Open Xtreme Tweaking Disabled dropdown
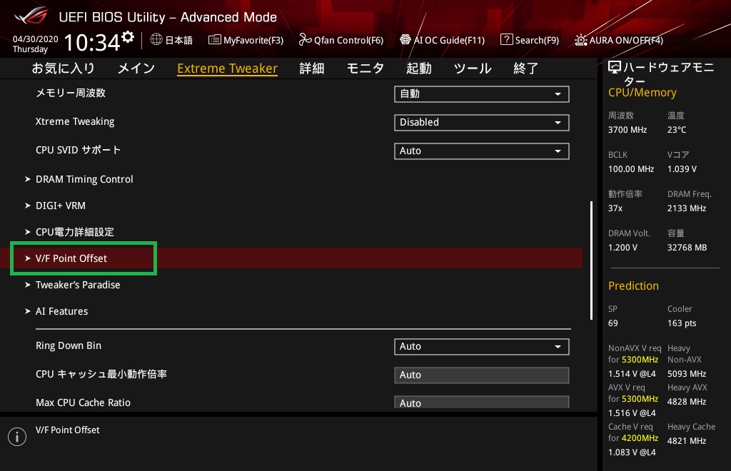 pyautogui.click(x=482, y=123)
